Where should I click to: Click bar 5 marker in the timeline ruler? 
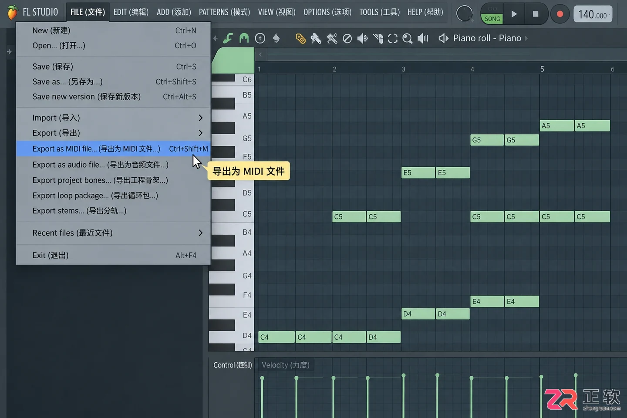coord(542,69)
